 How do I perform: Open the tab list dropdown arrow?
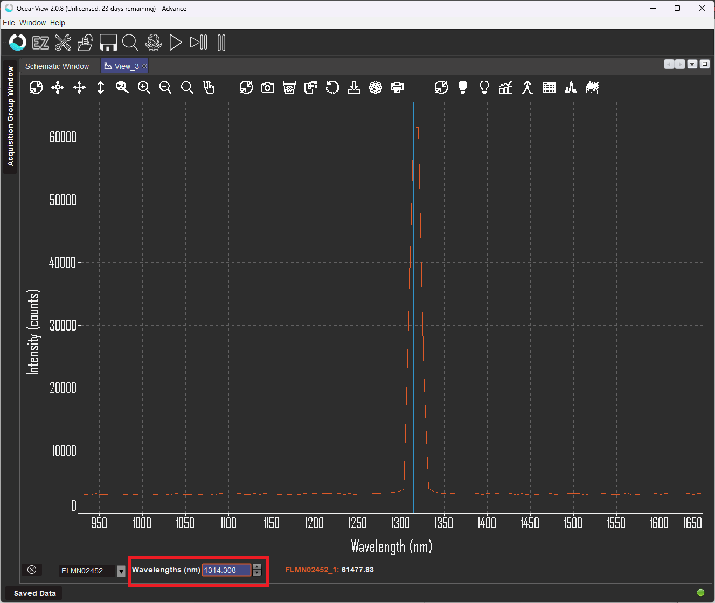point(692,64)
